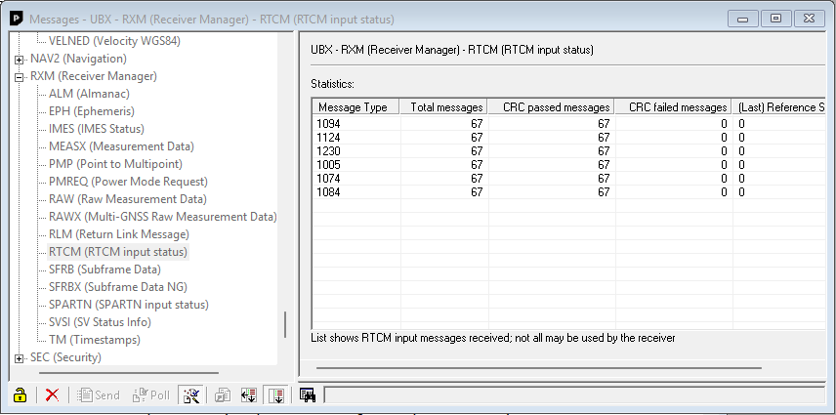Click right panel horizontal scrollbar

[x=538, y=367]
